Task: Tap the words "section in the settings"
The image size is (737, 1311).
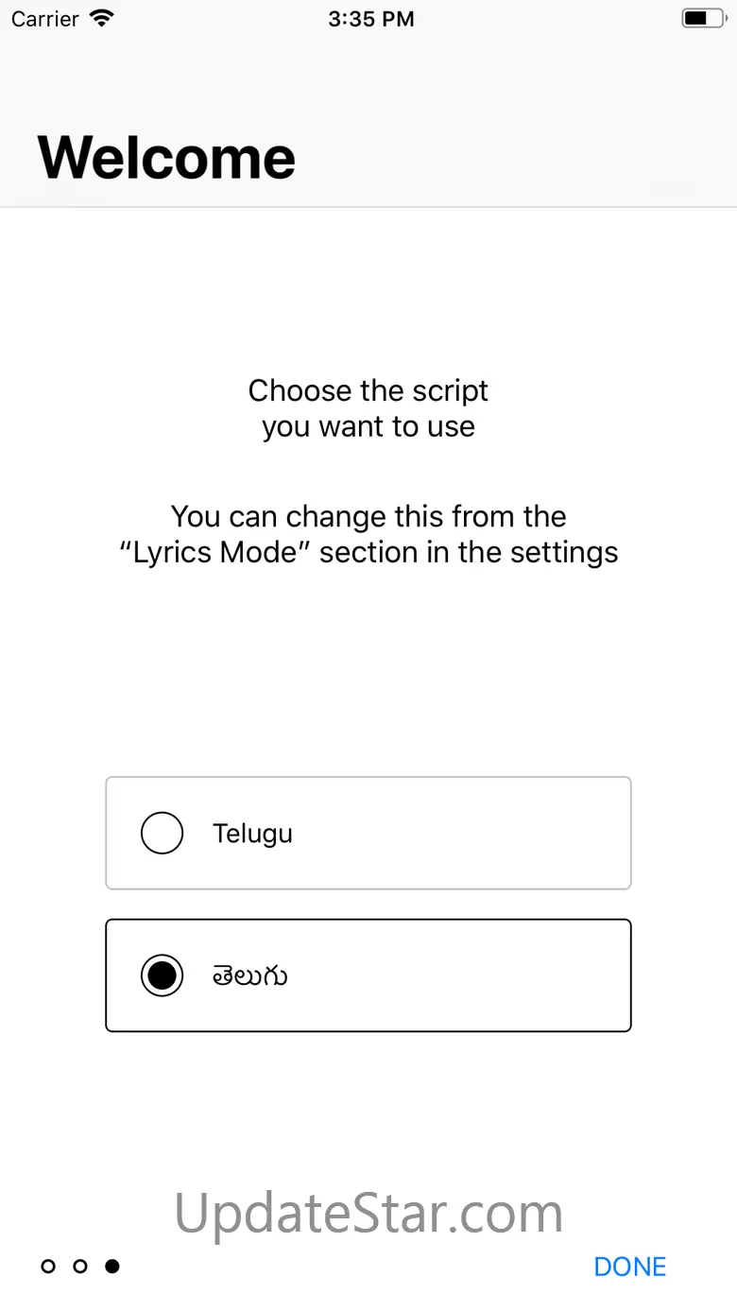Action: click(x=469, y=553)
